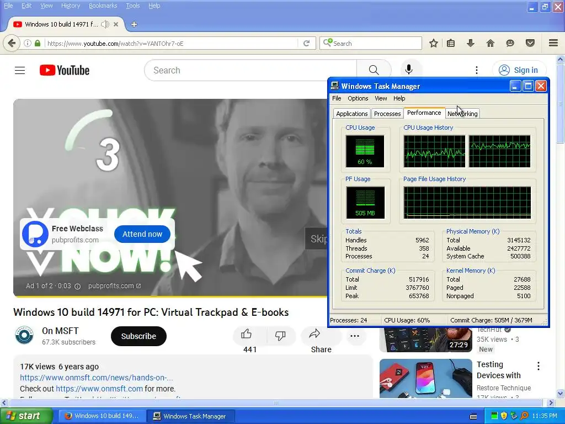Open options for Testing Devices video
Viewport: 565px width, 424px height.
point(539,366)
